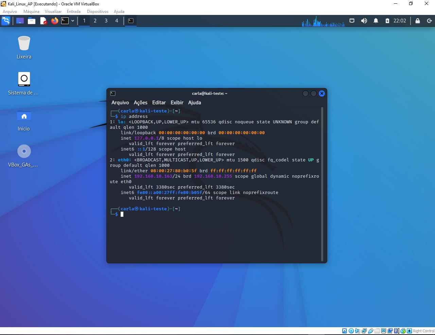Screen dimensions: 435x335
Task: Open the file manager from panel
Action: point(32,21)
